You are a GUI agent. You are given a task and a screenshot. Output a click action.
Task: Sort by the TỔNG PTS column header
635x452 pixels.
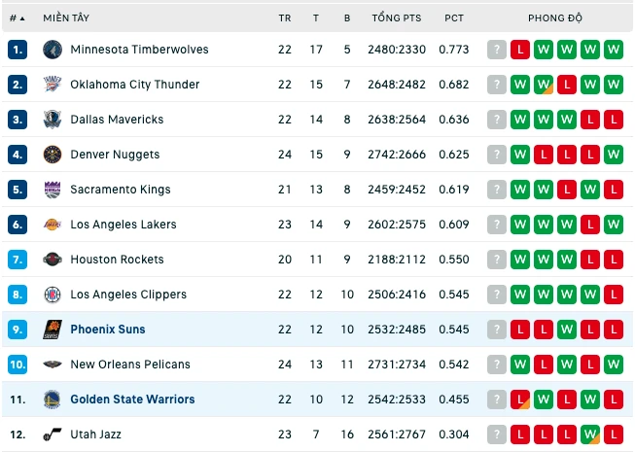pyautogui.click(x=397, y=18)
